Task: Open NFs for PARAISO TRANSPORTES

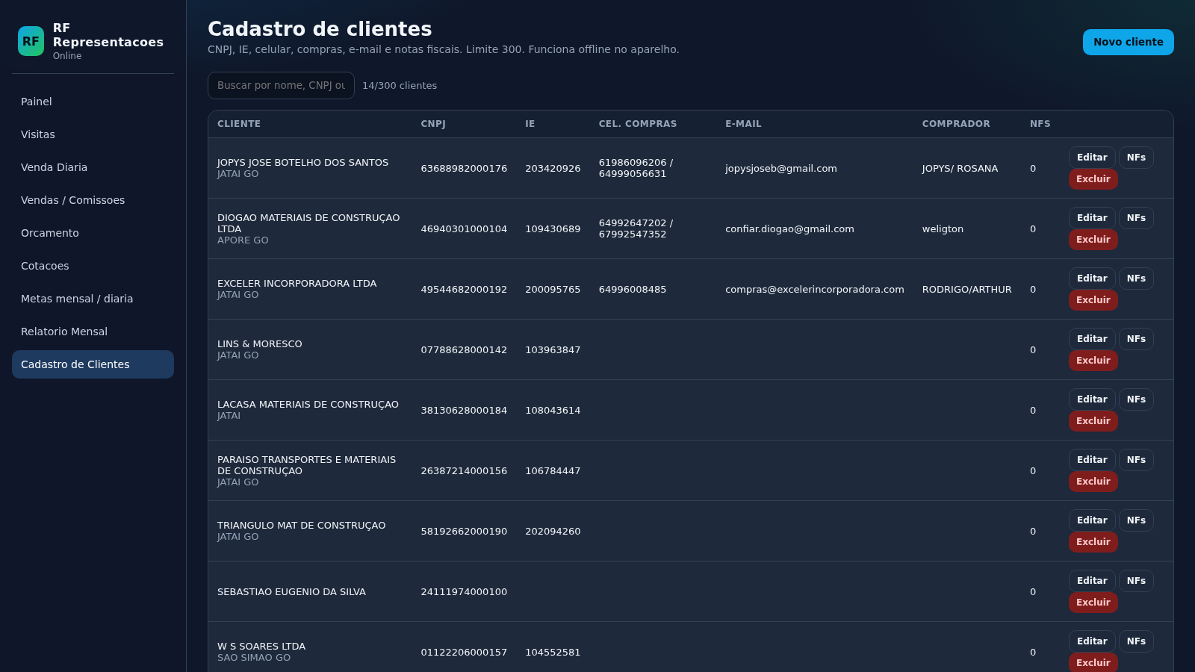Action: pos(1136,460)
